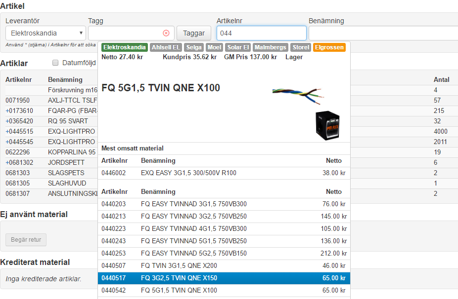
Task: Click the GM Pris 137.00 kr value
Action: [250, 57]
